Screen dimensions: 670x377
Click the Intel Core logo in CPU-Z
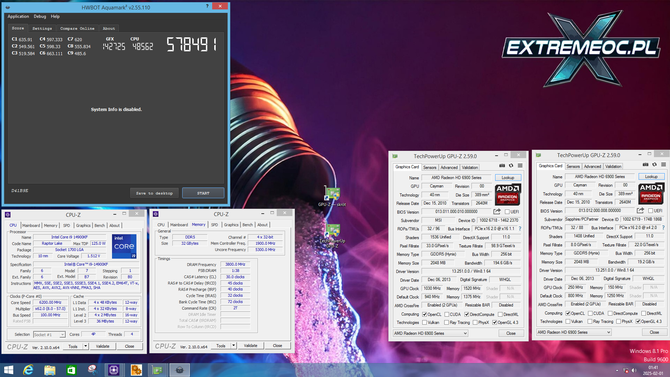click(x=124, y=246)
